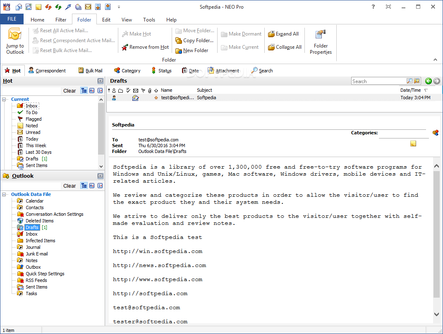
Task: Switch to the Filter ribbon tab
Action: click(x=61, y=20)
